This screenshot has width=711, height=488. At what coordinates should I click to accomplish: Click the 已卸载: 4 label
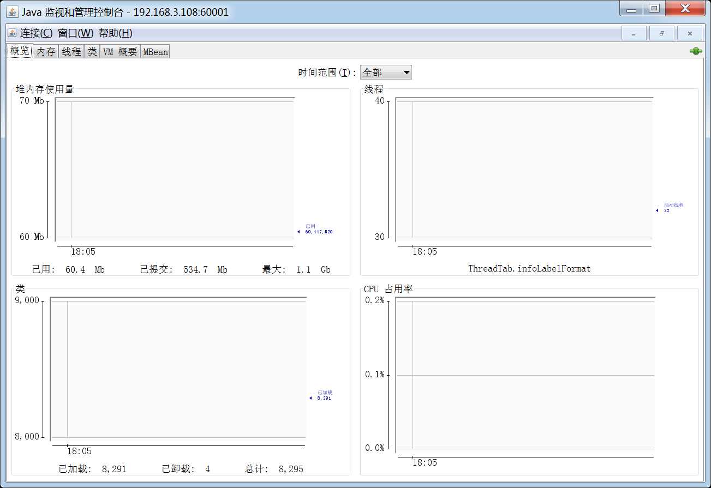(x=186, y=469)
